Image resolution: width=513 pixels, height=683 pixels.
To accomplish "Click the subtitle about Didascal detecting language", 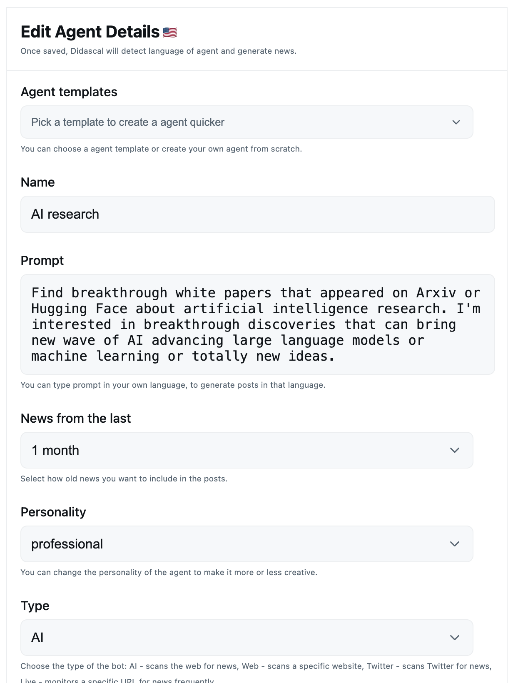I will coord(159,51).
